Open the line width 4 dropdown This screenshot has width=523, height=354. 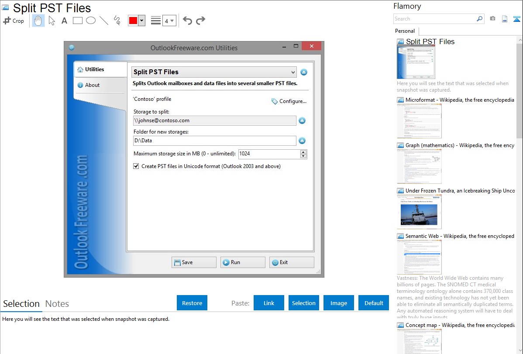point(169,21)
